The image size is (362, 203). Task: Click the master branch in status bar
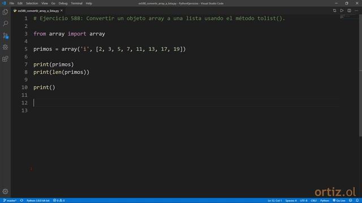(10, 201)
